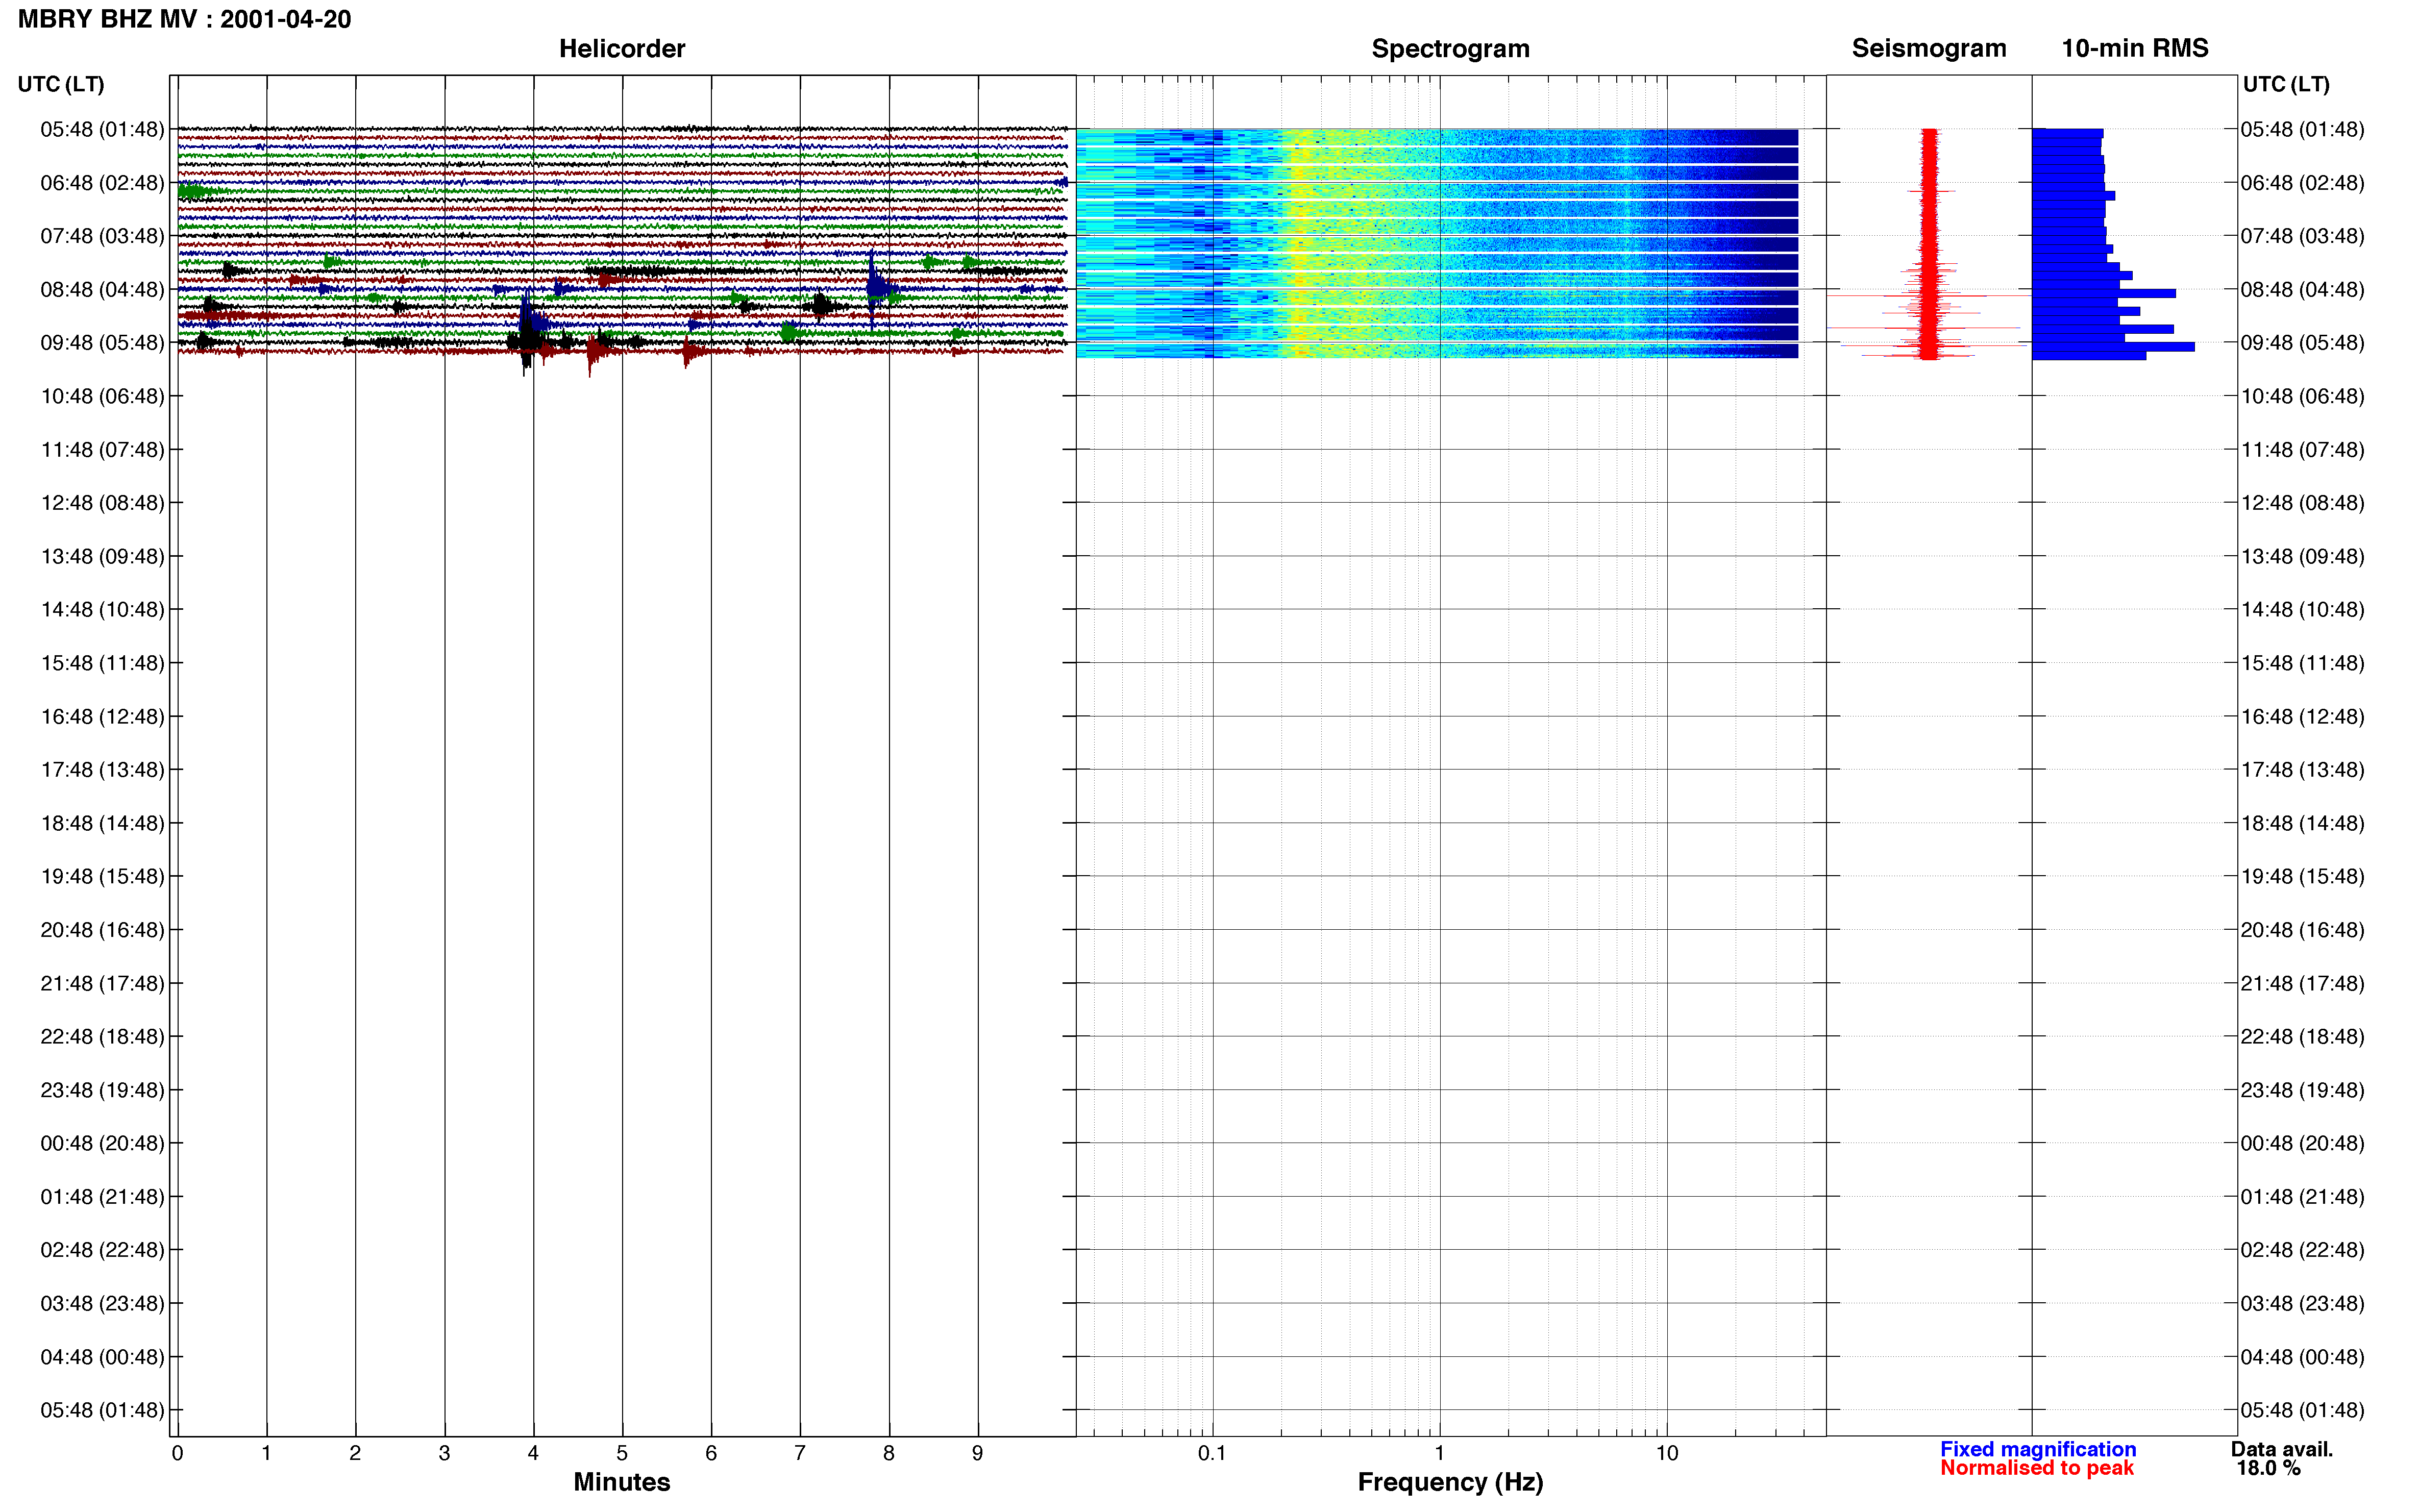This screenshot has width=2419, height=1512.
Task: Click left-axis time label 04:48 (00:48)
Action: click(x=102, y=1357)
